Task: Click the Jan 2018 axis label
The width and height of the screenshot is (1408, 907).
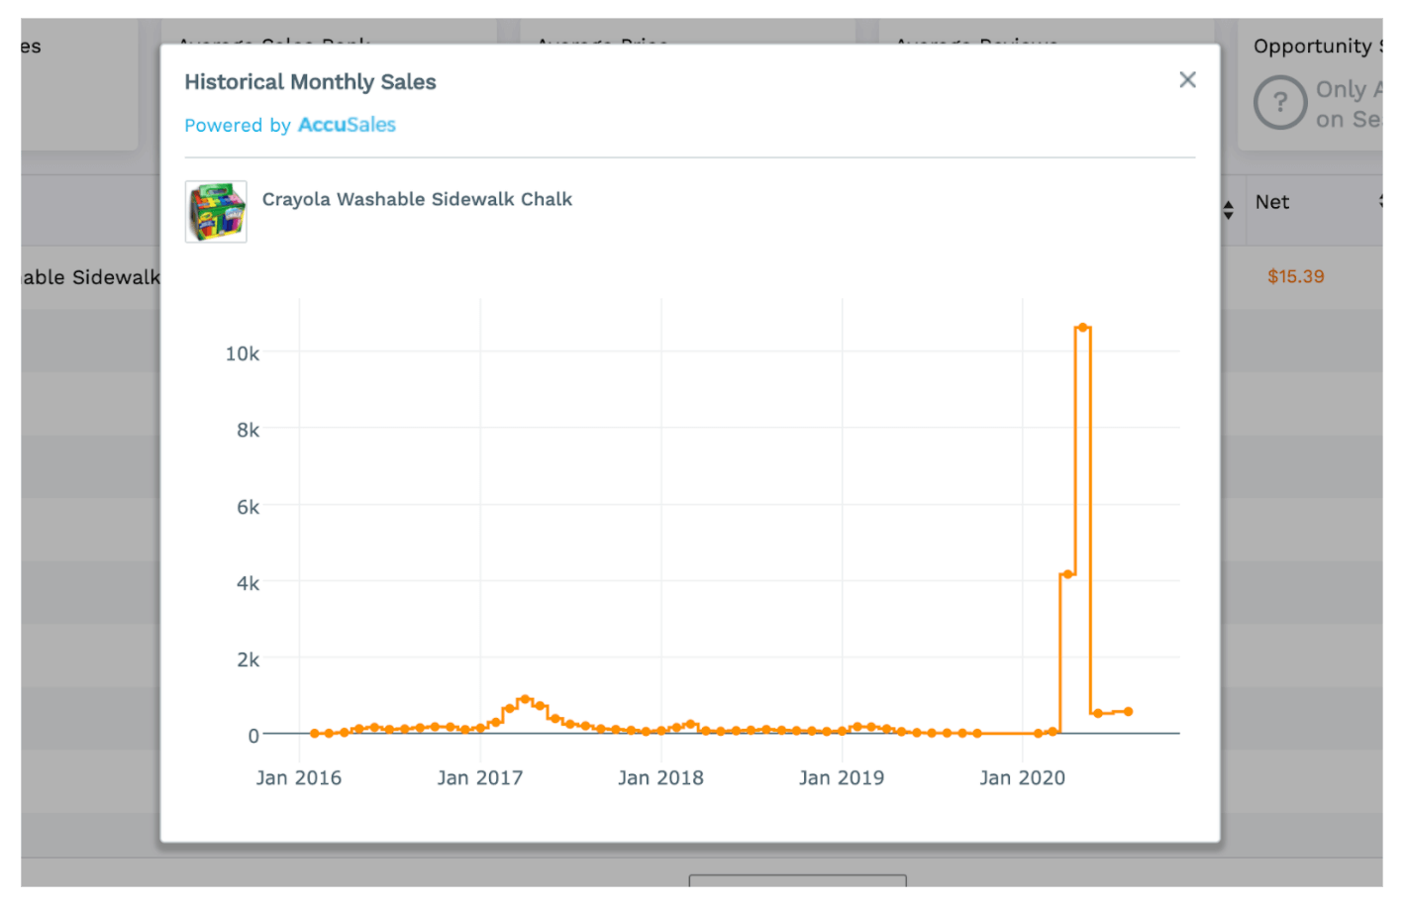Action: (660, 778)
